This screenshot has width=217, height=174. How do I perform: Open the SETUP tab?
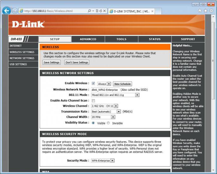[x=55, y=39]
